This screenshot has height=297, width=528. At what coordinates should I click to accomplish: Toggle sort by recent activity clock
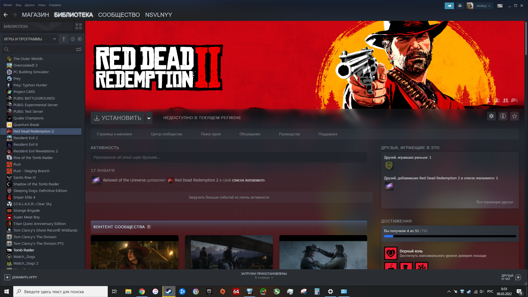click(x=73, y=39)
